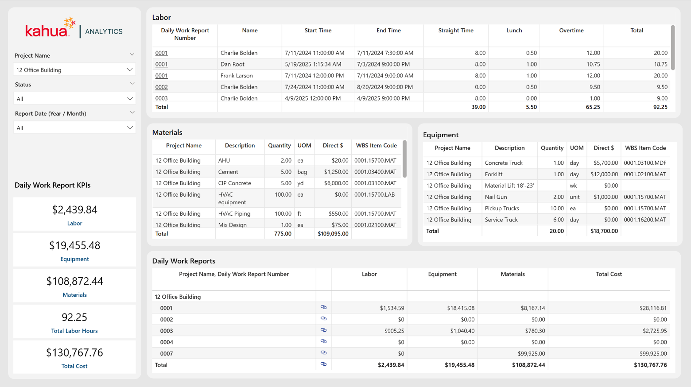Open report 0001 link for Dan Root
The height and width of the screenshot is (387, 691).
[x=161, y=64]
